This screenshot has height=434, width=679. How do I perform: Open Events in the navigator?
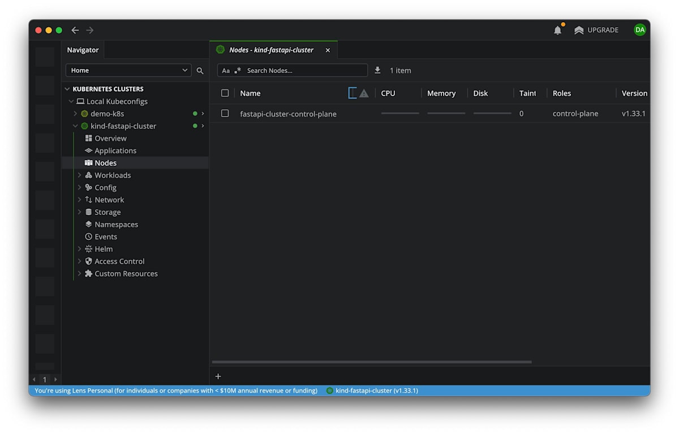point(106,237)
